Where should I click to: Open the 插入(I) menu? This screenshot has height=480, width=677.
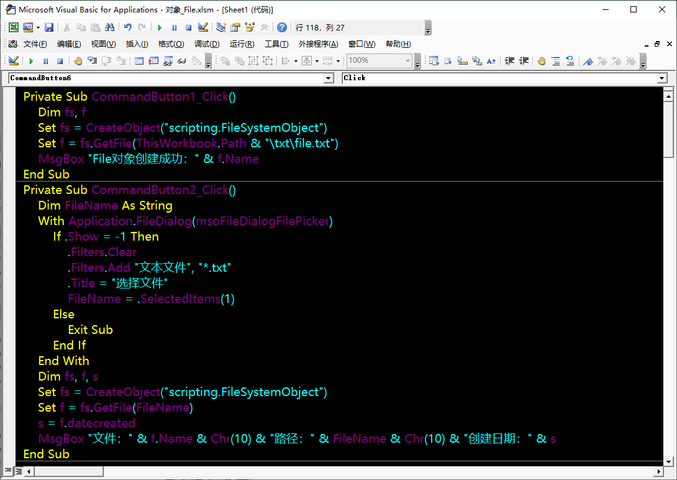[137, 44]
